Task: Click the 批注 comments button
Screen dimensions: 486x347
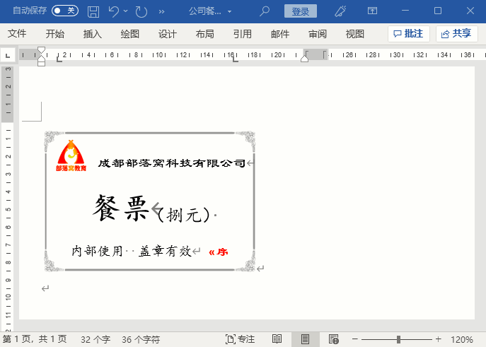Action: click(x=408, y=33)
